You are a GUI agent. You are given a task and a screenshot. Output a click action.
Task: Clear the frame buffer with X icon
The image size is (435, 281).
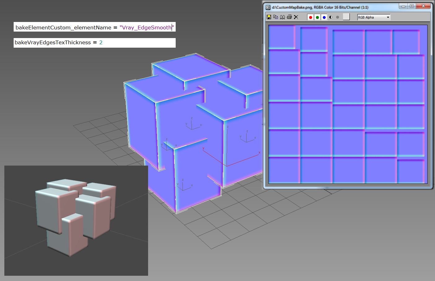296,17
